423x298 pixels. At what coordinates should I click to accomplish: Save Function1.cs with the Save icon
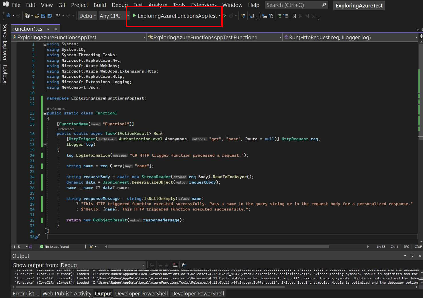point(43,16)
